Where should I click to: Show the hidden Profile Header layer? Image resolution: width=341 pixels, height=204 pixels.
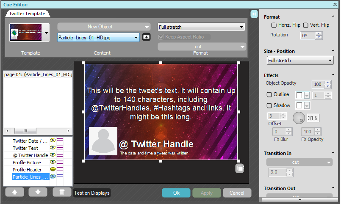[53, 169]
